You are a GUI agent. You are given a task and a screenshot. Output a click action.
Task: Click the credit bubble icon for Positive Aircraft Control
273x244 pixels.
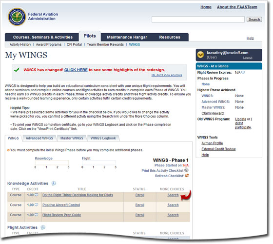click(x=37, y=205)
